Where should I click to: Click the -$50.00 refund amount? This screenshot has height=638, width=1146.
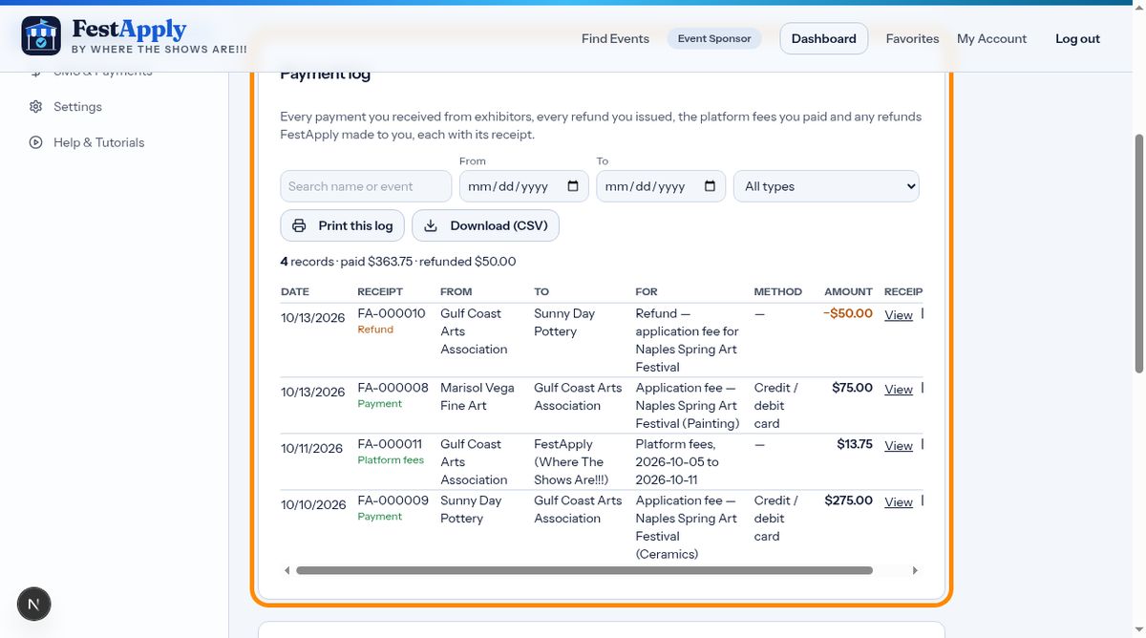848,313
